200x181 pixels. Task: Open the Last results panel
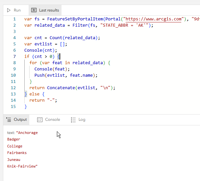pos(45,10)
